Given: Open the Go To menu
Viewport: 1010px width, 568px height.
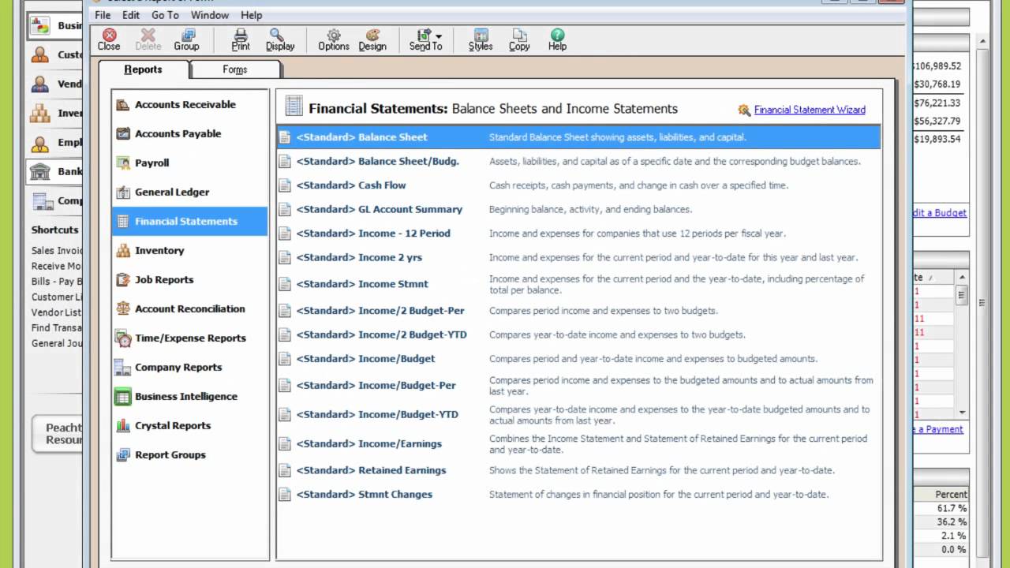Looking at the screenshot, I should click(x=165, y=15).
